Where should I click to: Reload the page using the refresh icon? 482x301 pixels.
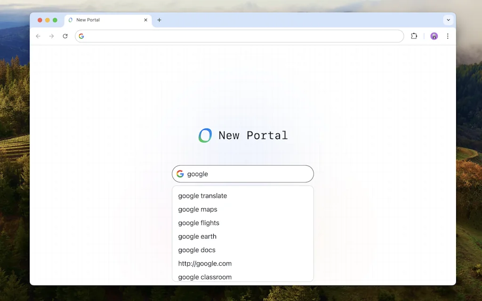(x=65, y=36)
